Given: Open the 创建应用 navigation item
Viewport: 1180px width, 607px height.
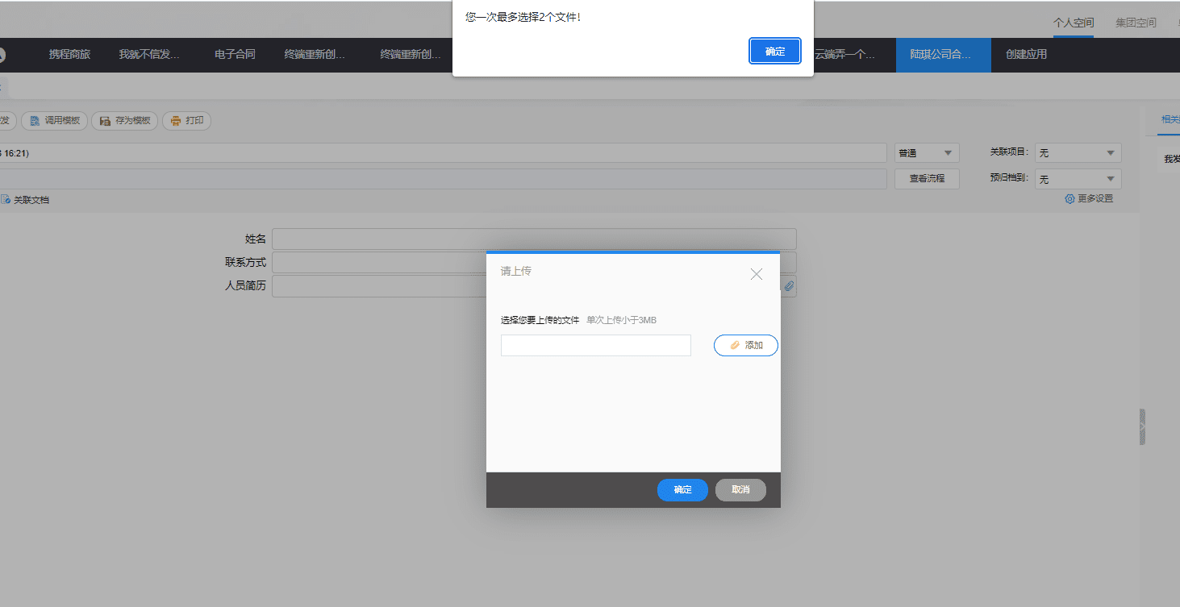Looking at the screenshot, I should (1026, 55).
